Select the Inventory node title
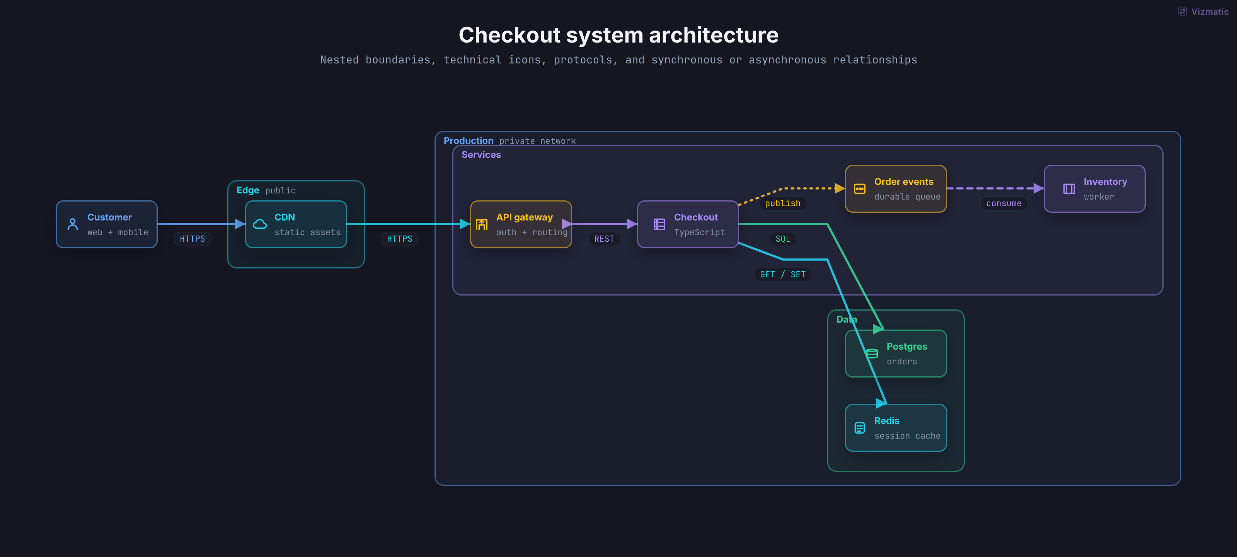 1106,182
